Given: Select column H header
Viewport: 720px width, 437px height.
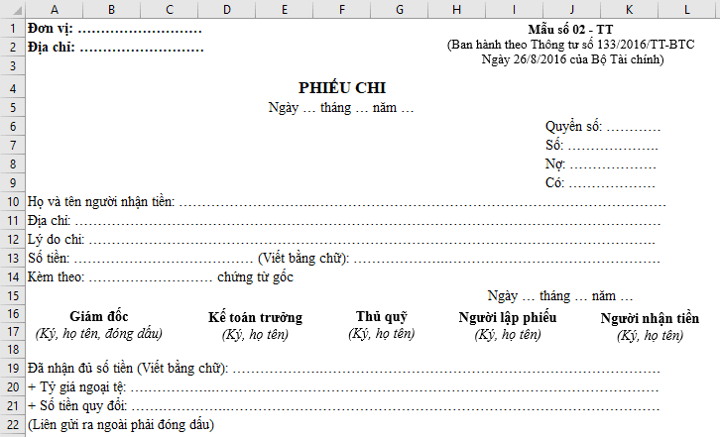Looking at the screenshot, I should (x=457, y=9).
